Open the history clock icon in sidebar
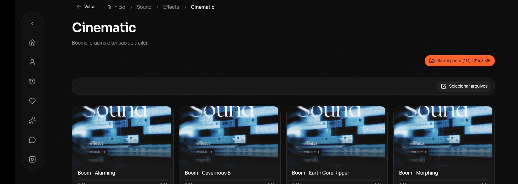This screenshot has height=184, width=518. pos(32,81)
